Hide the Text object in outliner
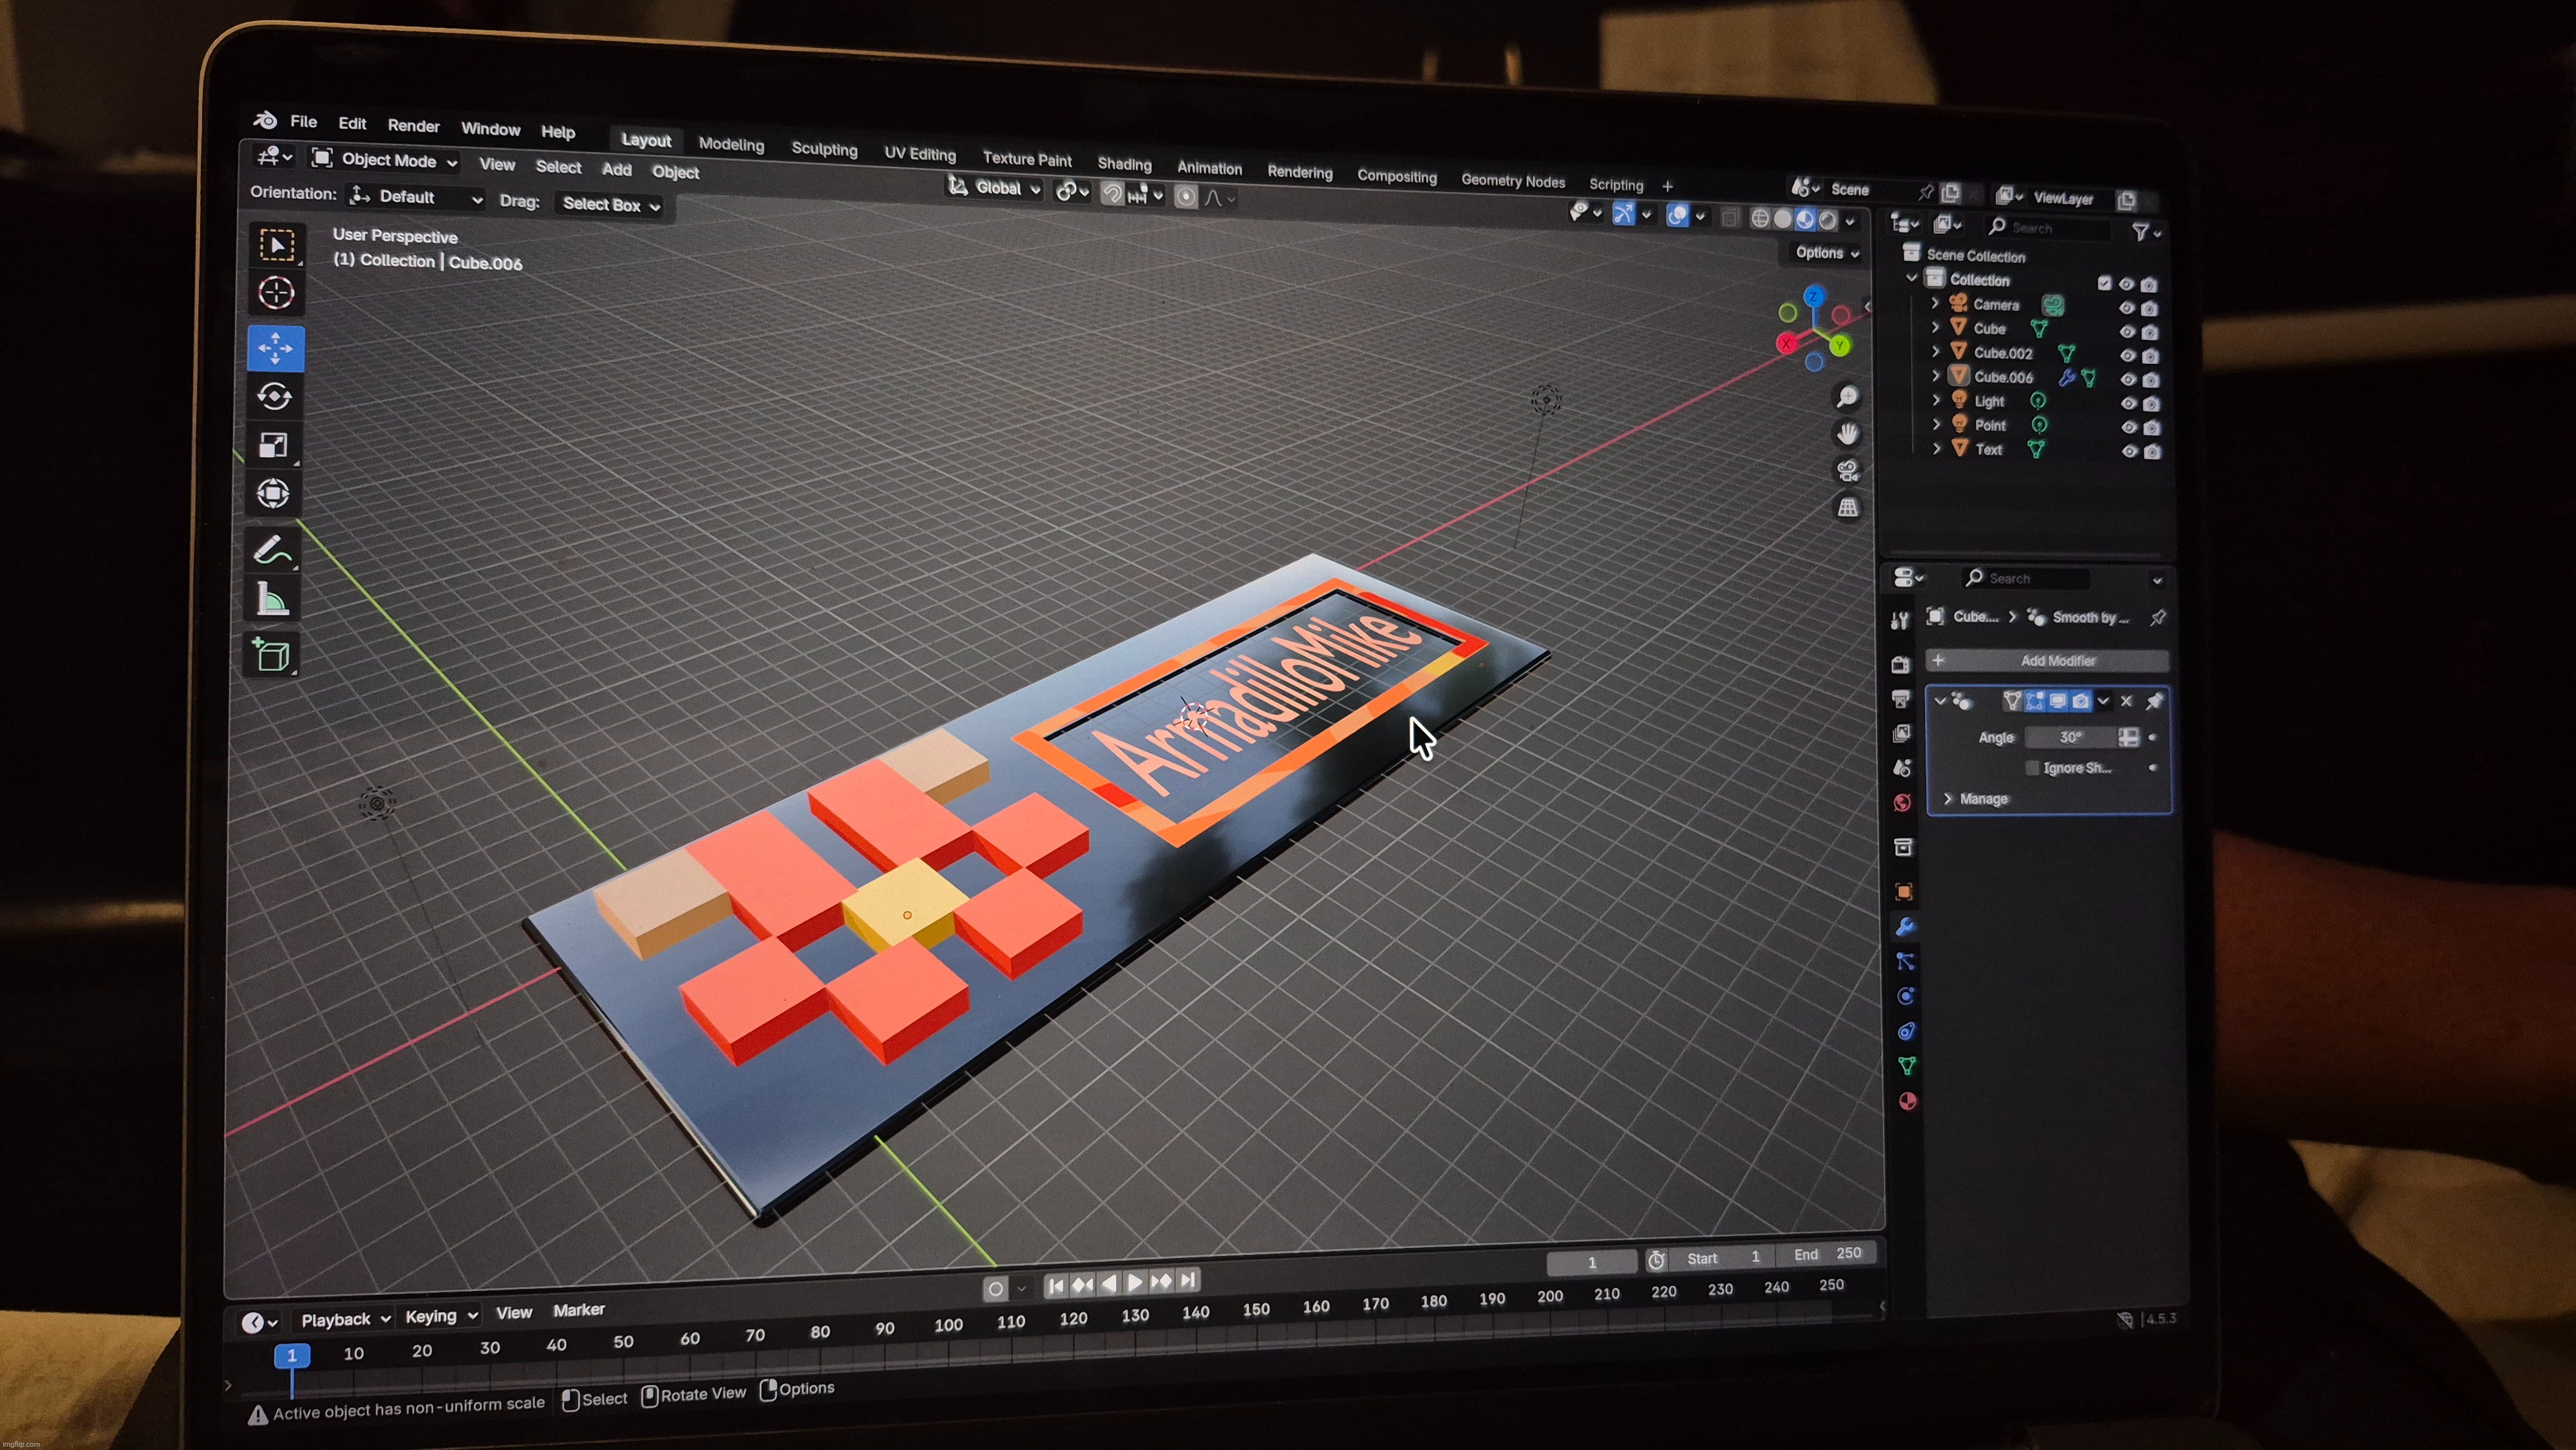Screen dimensions: 2576x1450 point(2129,451)
